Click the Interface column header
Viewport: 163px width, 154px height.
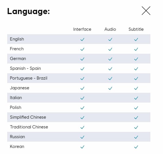(x=82, y=29)
